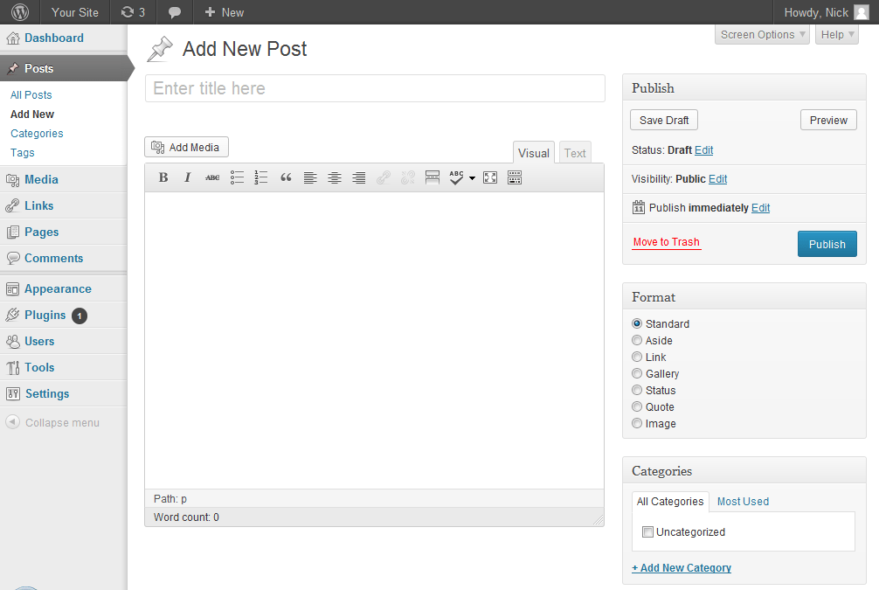Click the blue Publish button
Screen dimensions: 879x590
click(x=827, y=244)
